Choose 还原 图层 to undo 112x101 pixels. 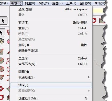pyautogui.click(x=51, y=9)
